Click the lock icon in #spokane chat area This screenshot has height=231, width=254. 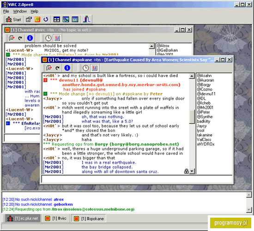coord(187,172)
